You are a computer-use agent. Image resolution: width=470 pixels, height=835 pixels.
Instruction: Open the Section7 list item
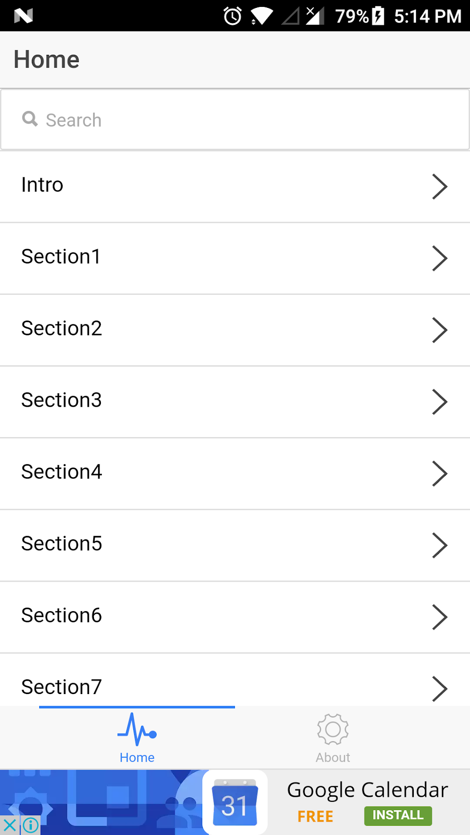click(235, 680)
